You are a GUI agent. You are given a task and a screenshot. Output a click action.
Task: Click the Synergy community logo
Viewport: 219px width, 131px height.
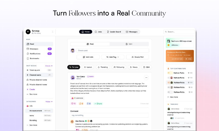coord(28,32)
